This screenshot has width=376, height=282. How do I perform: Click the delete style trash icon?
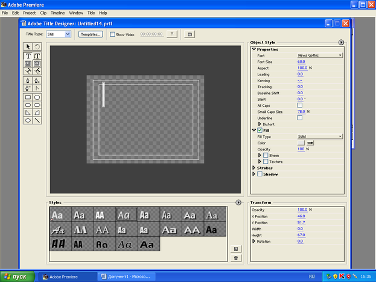(235, 258)
